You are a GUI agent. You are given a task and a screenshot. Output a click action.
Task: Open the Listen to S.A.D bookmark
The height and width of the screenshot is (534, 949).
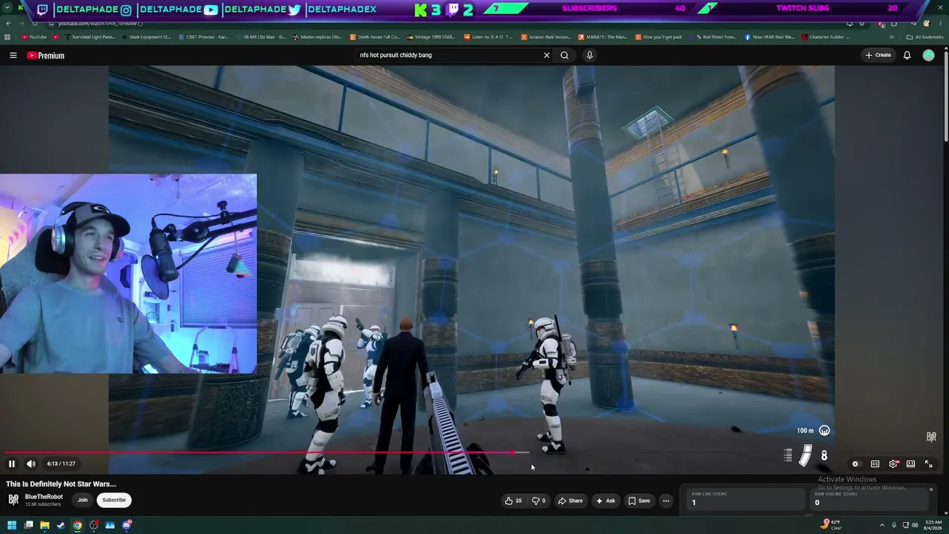tap(489, 37)
